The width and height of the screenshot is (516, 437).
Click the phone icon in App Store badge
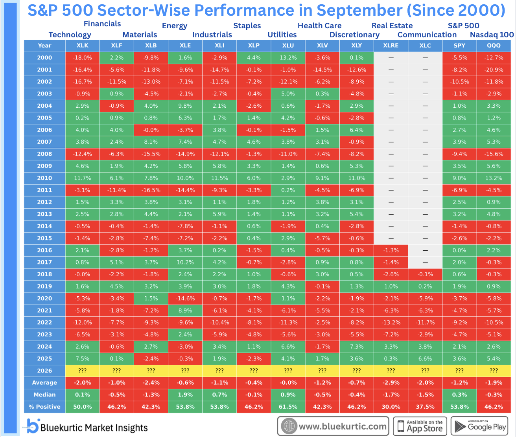click(401, 426)
